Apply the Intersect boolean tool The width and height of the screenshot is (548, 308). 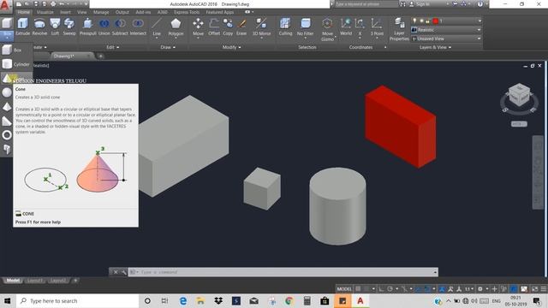click(138, 27)
